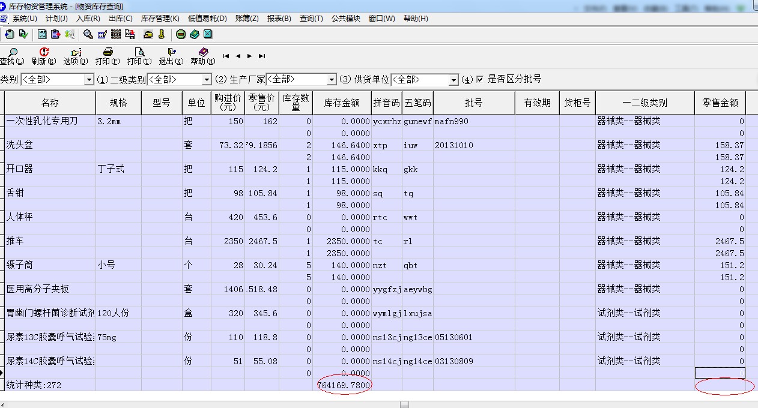Screen dimensions: 758x408
Task: Jump to the last record
Action: [262, 56]
